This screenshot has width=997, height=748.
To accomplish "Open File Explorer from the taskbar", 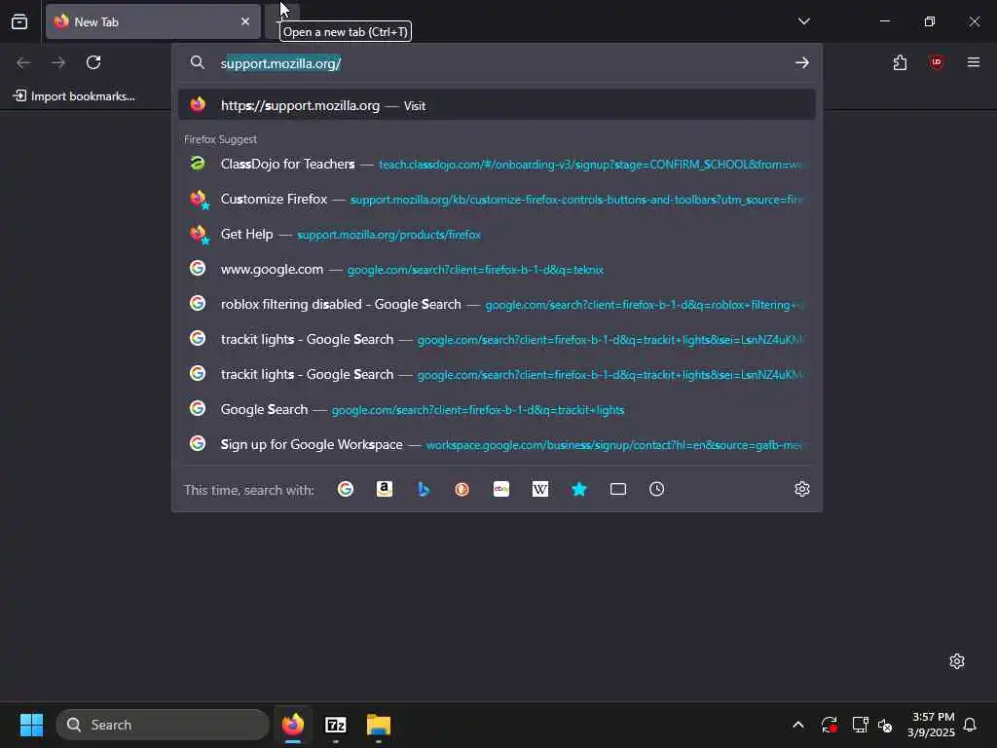I will [x=379, y=725].
